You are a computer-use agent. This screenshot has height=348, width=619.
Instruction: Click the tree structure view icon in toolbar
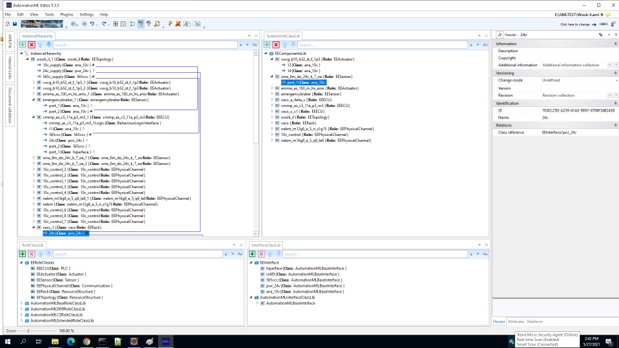[x=132, y=24]
